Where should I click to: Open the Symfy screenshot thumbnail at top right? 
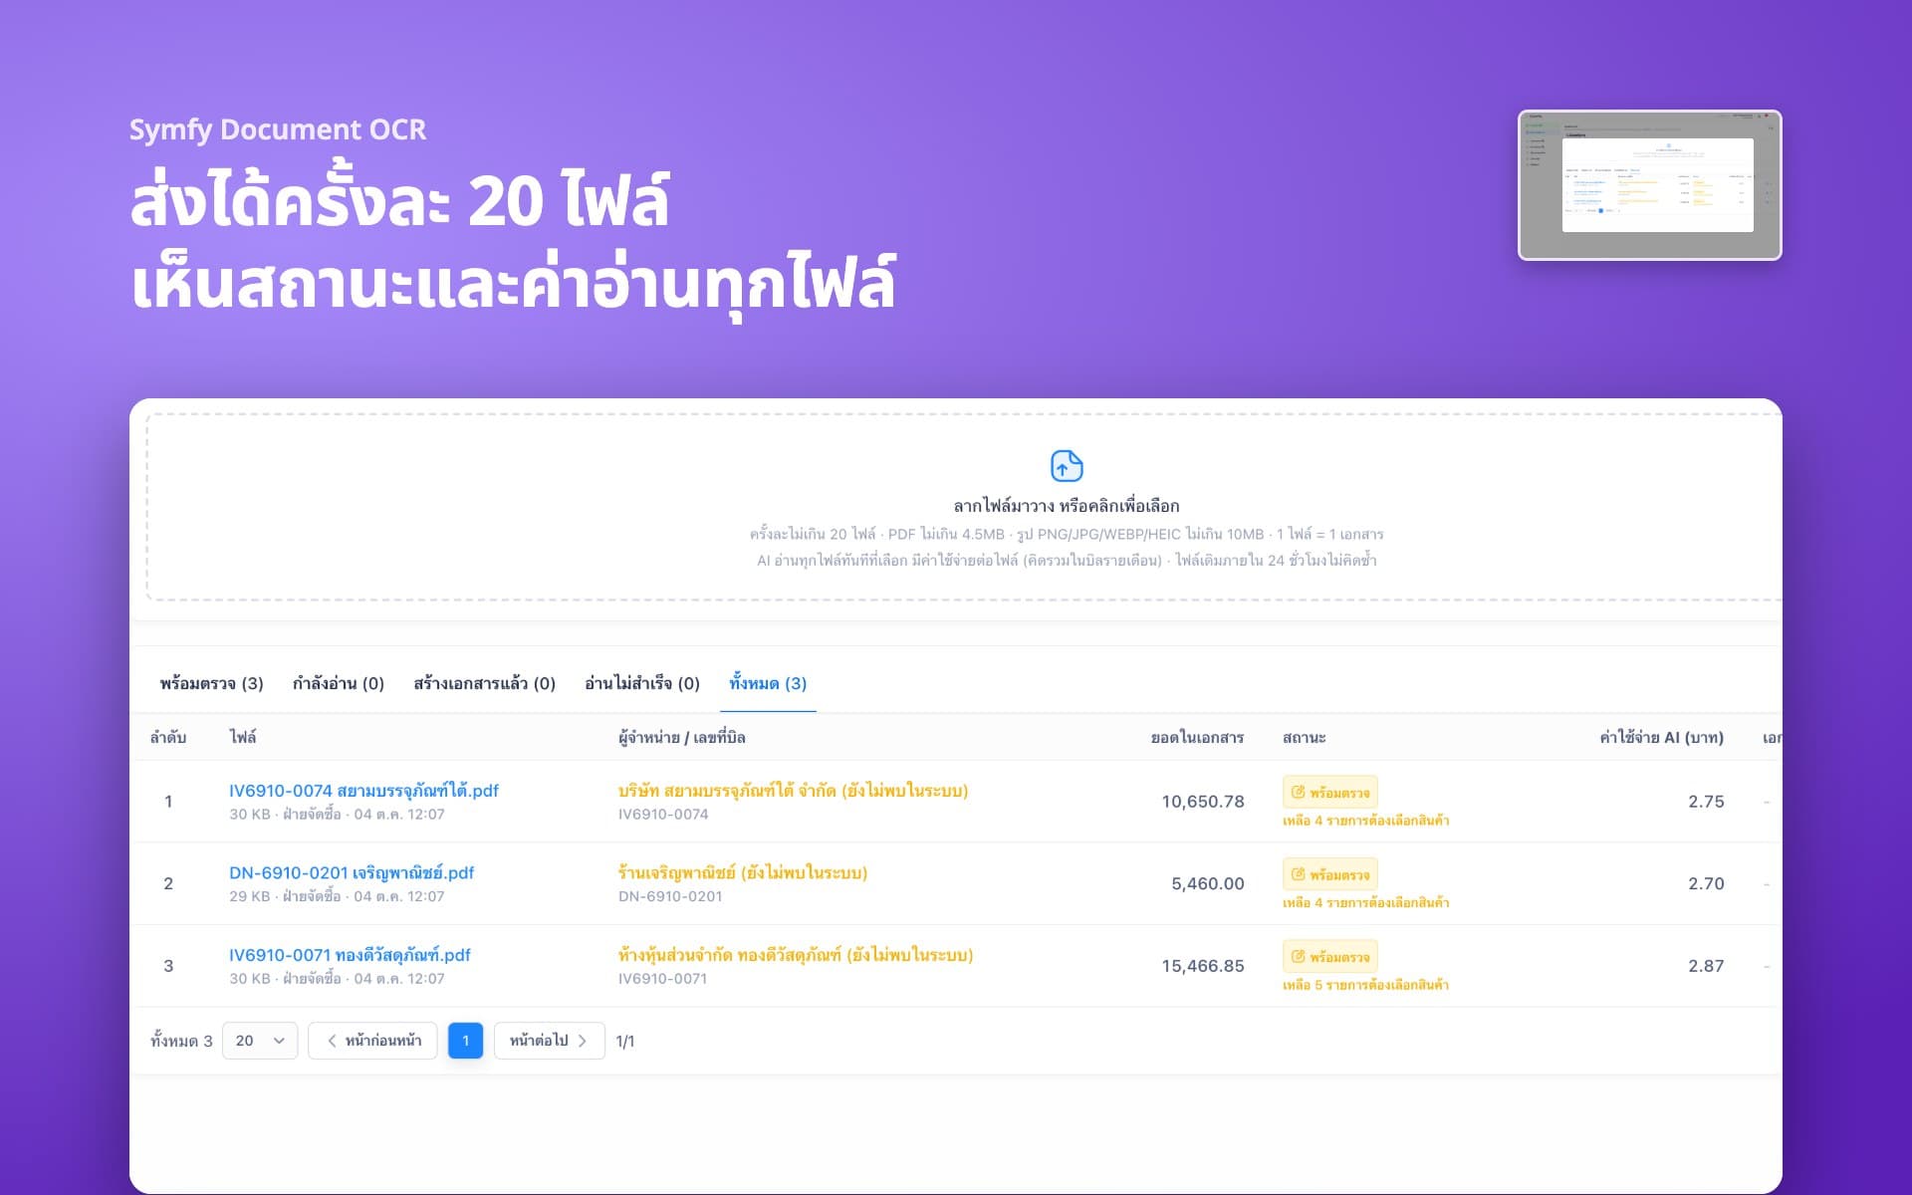click(1649, 185)
